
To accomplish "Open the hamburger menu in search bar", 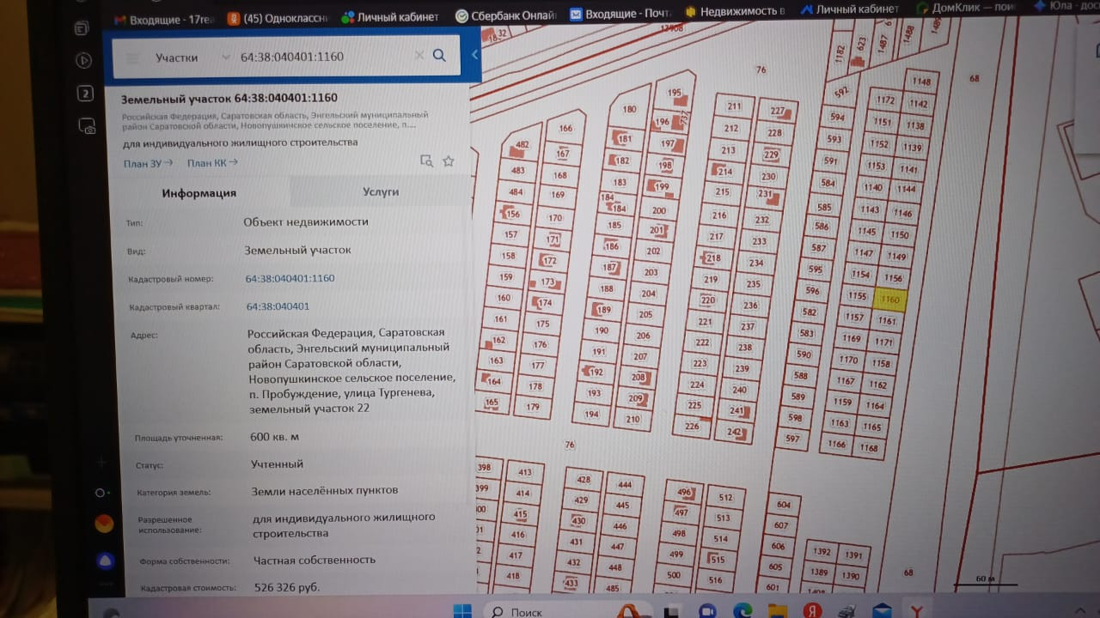I will point(132,58).
